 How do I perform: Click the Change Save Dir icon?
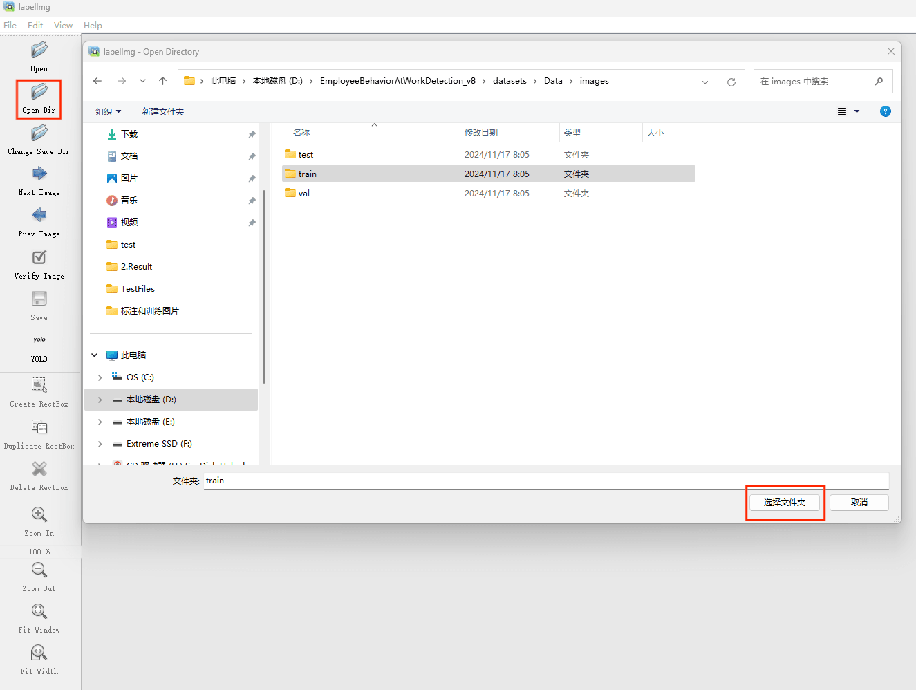39,133
